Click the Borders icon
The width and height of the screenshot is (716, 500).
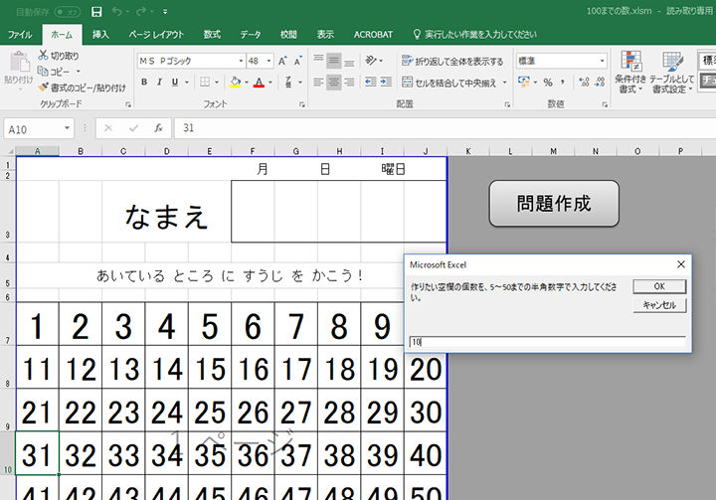pyautogui.click(x=205, y=83)
